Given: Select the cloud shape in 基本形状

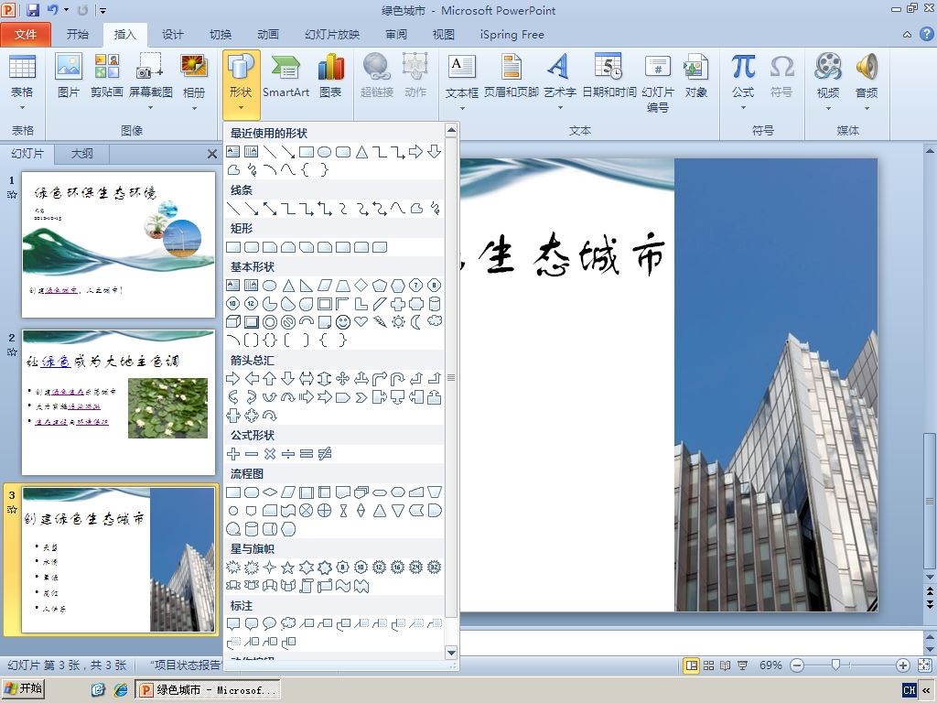Looking at the screenshot, I should point(435,321).
